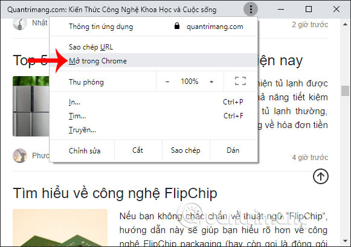Click the '4 giờ trước' timestamp
Screen dimensions: 351x247
point(310,157)
